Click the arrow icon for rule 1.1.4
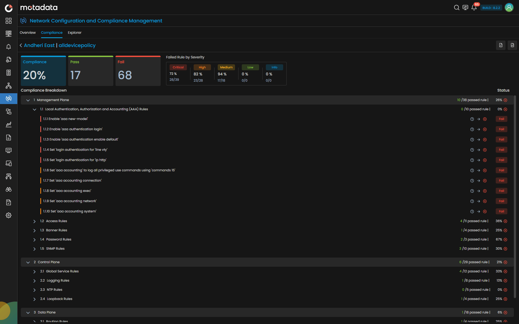The image size is (519, 324). (x=478, y=150)
